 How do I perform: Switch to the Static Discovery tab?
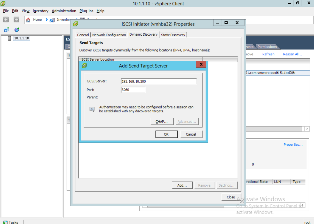[173, 35]
